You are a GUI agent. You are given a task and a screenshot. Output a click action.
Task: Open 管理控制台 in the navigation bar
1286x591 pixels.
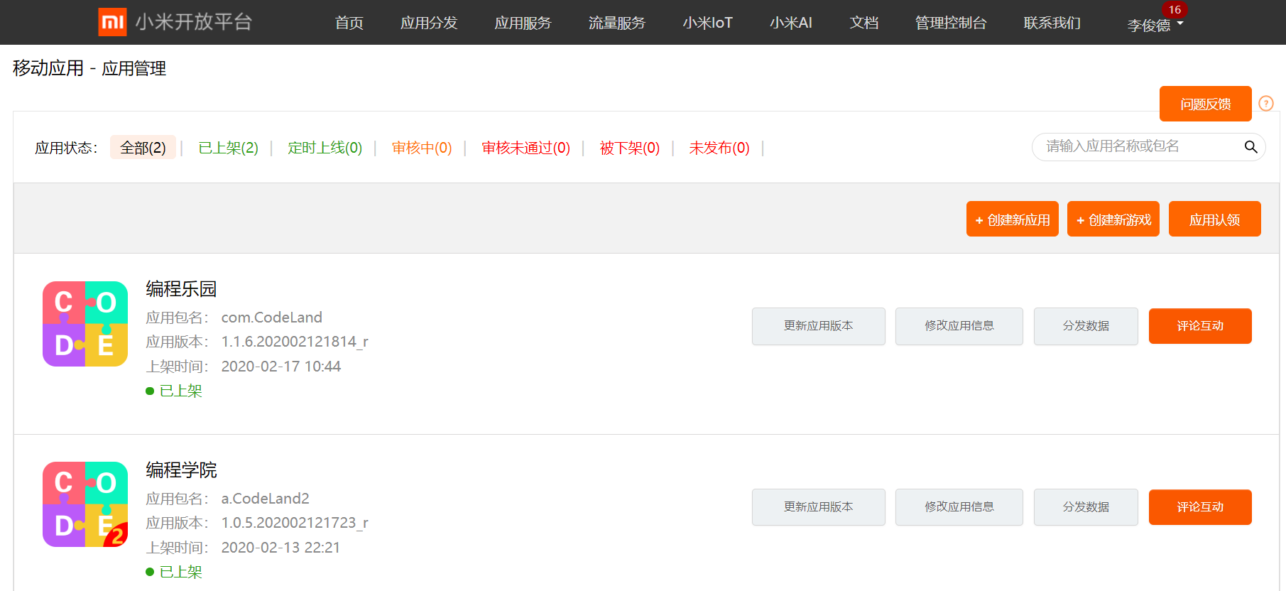pos(951,23)
